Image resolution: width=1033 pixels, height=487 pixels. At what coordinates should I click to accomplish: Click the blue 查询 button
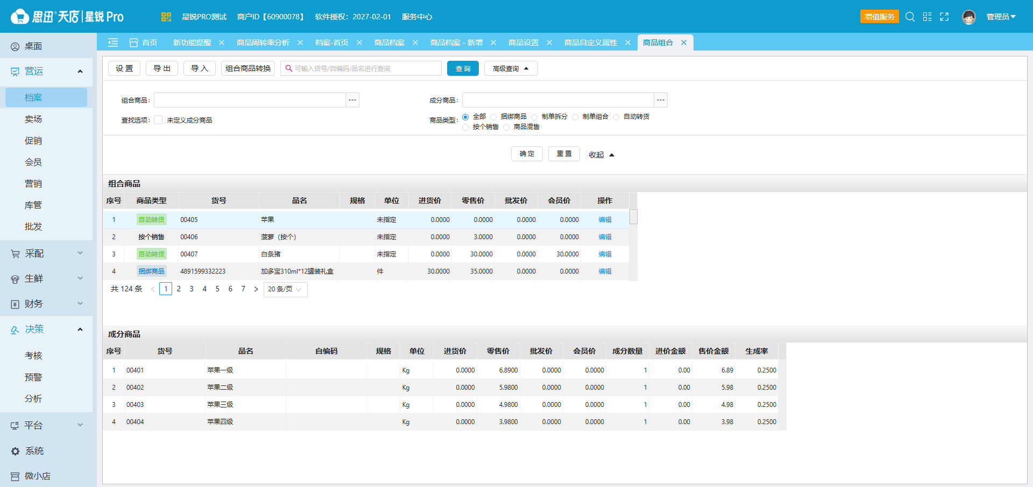463,68
